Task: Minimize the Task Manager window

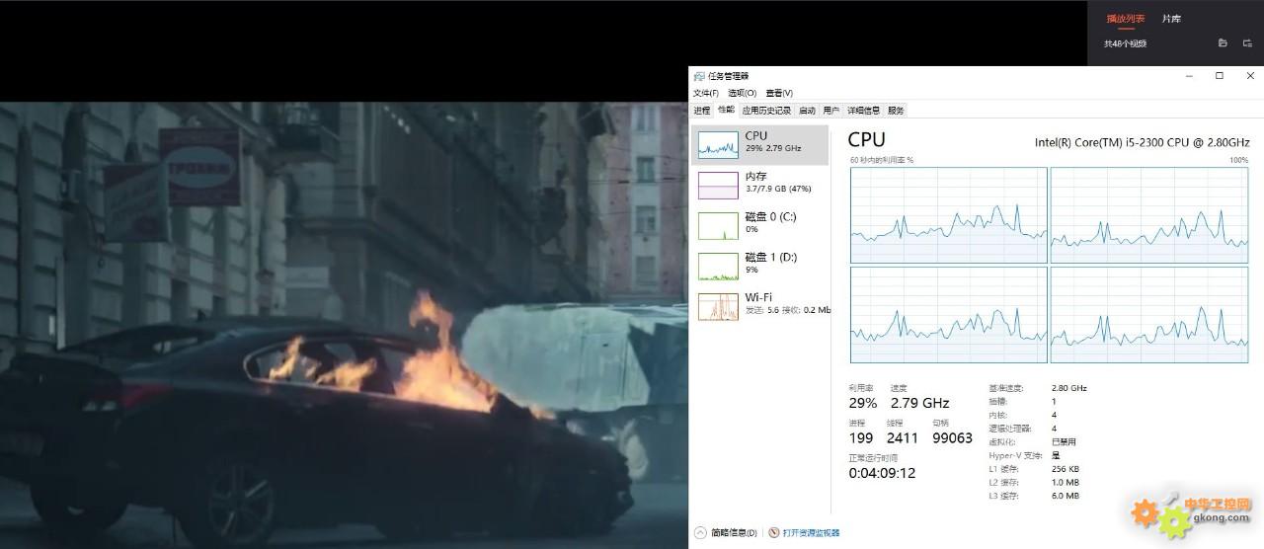Action: (x=1191, y=76)
